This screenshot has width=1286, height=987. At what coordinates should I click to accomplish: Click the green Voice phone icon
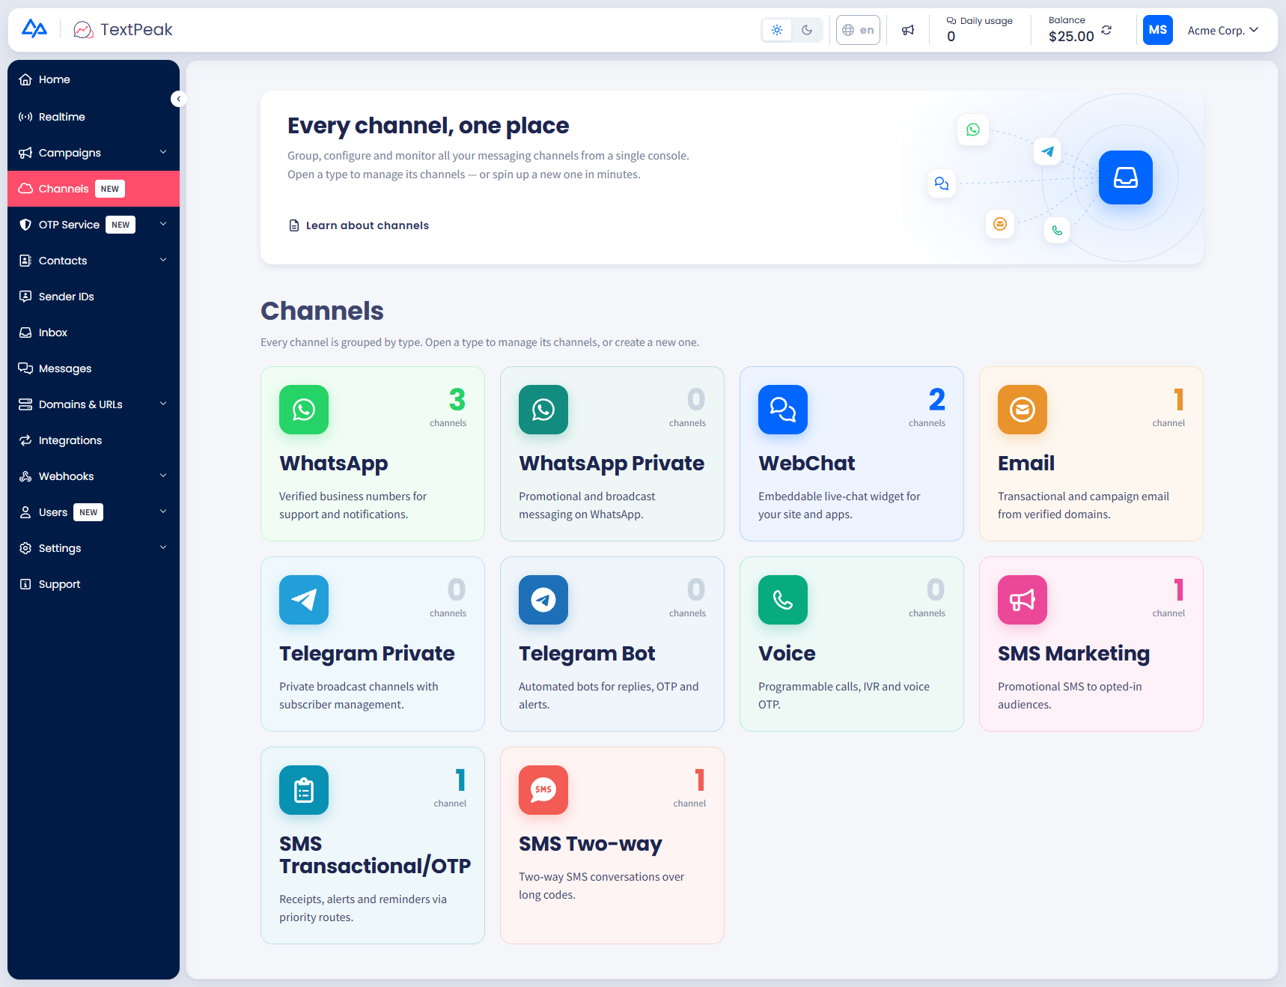[x=783, y=600]
